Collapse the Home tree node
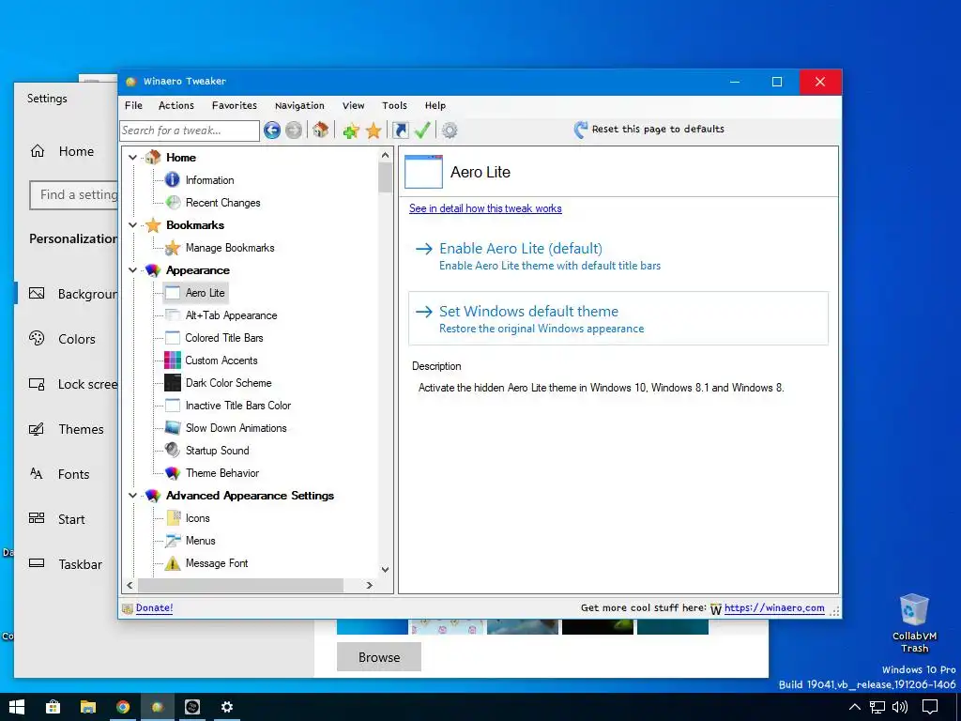This screenshot has height=721, width=961. (x=132, y=158)
